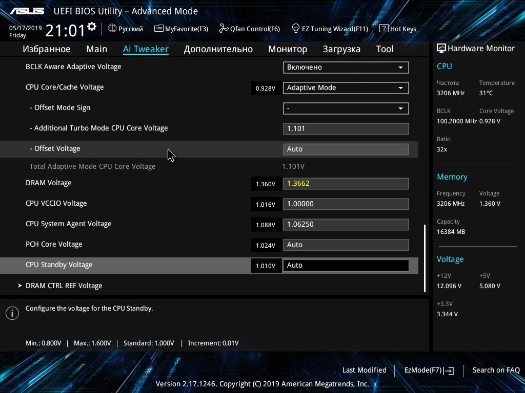Click the DRAM Voltage 1.3662 field
This screenshot has width=525, height=393.
[346, 184]
